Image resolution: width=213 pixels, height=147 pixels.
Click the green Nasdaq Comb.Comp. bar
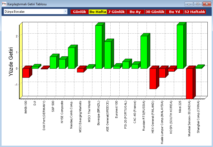point(71,58)
